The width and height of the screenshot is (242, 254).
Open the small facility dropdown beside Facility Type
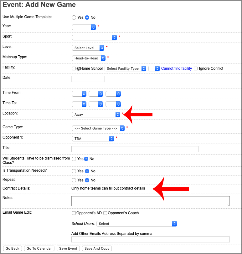(154, 69)
